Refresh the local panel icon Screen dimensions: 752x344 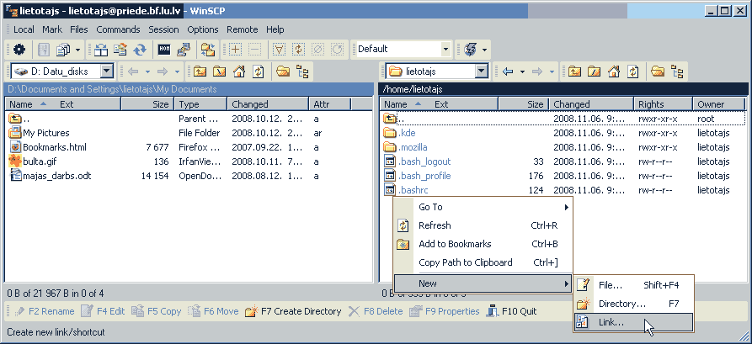click(x=258, y=71)
